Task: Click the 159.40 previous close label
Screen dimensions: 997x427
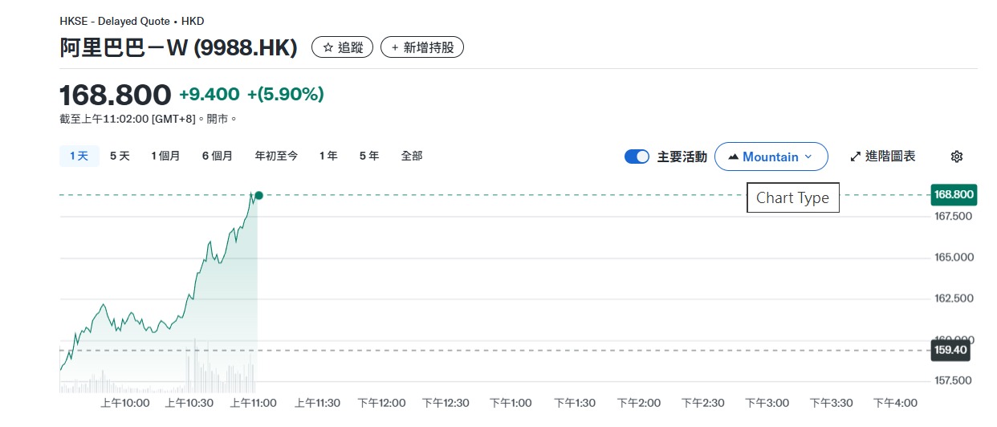Action: [953, 350]
